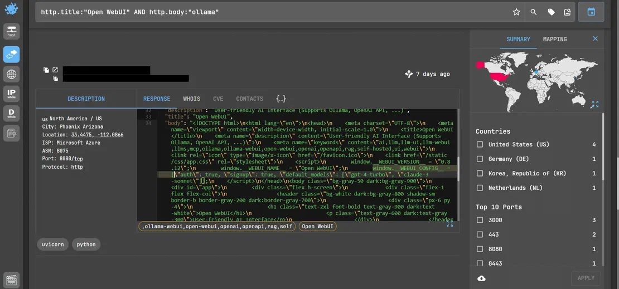Click the cloud download icon
Image resolution: width=619 pixels, height=289 pixels.
click(x=481, y=278)
